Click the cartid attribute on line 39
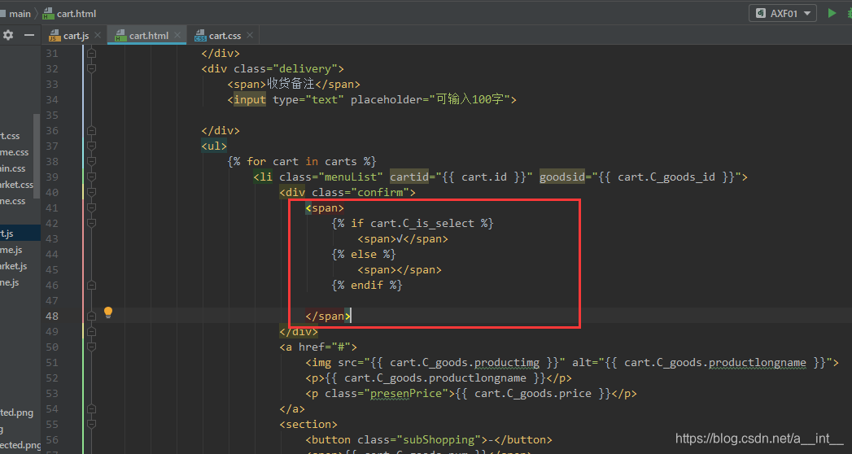Screen dimensions: 852x454 click(409, 177)
